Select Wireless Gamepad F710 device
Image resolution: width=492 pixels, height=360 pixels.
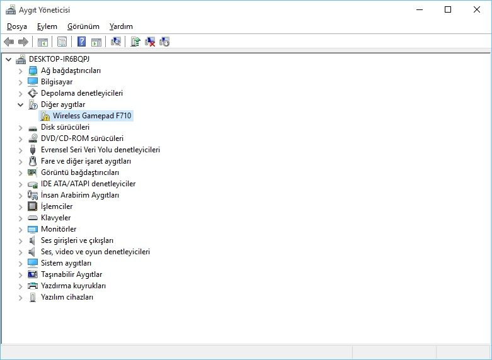[92, 116]
